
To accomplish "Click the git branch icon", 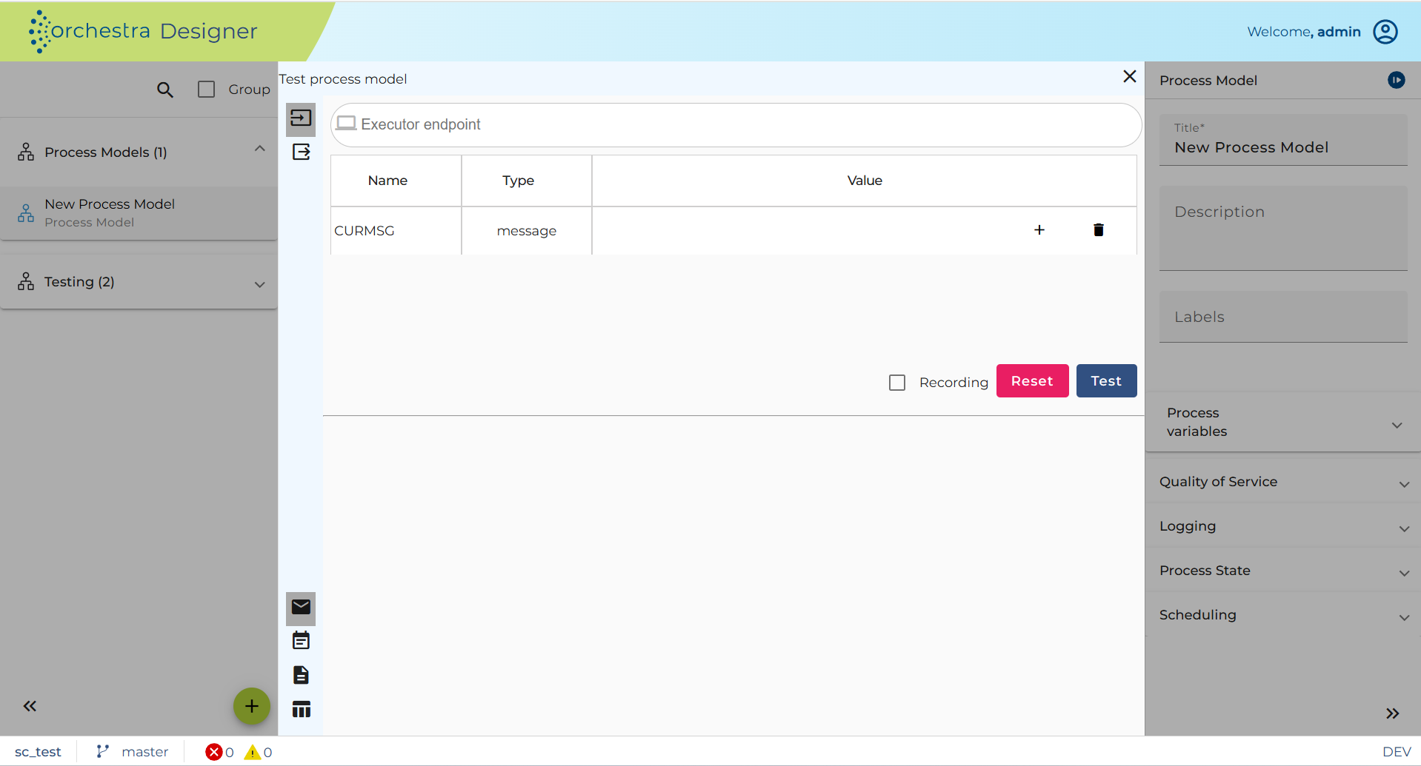I will (x=103, y=751).
